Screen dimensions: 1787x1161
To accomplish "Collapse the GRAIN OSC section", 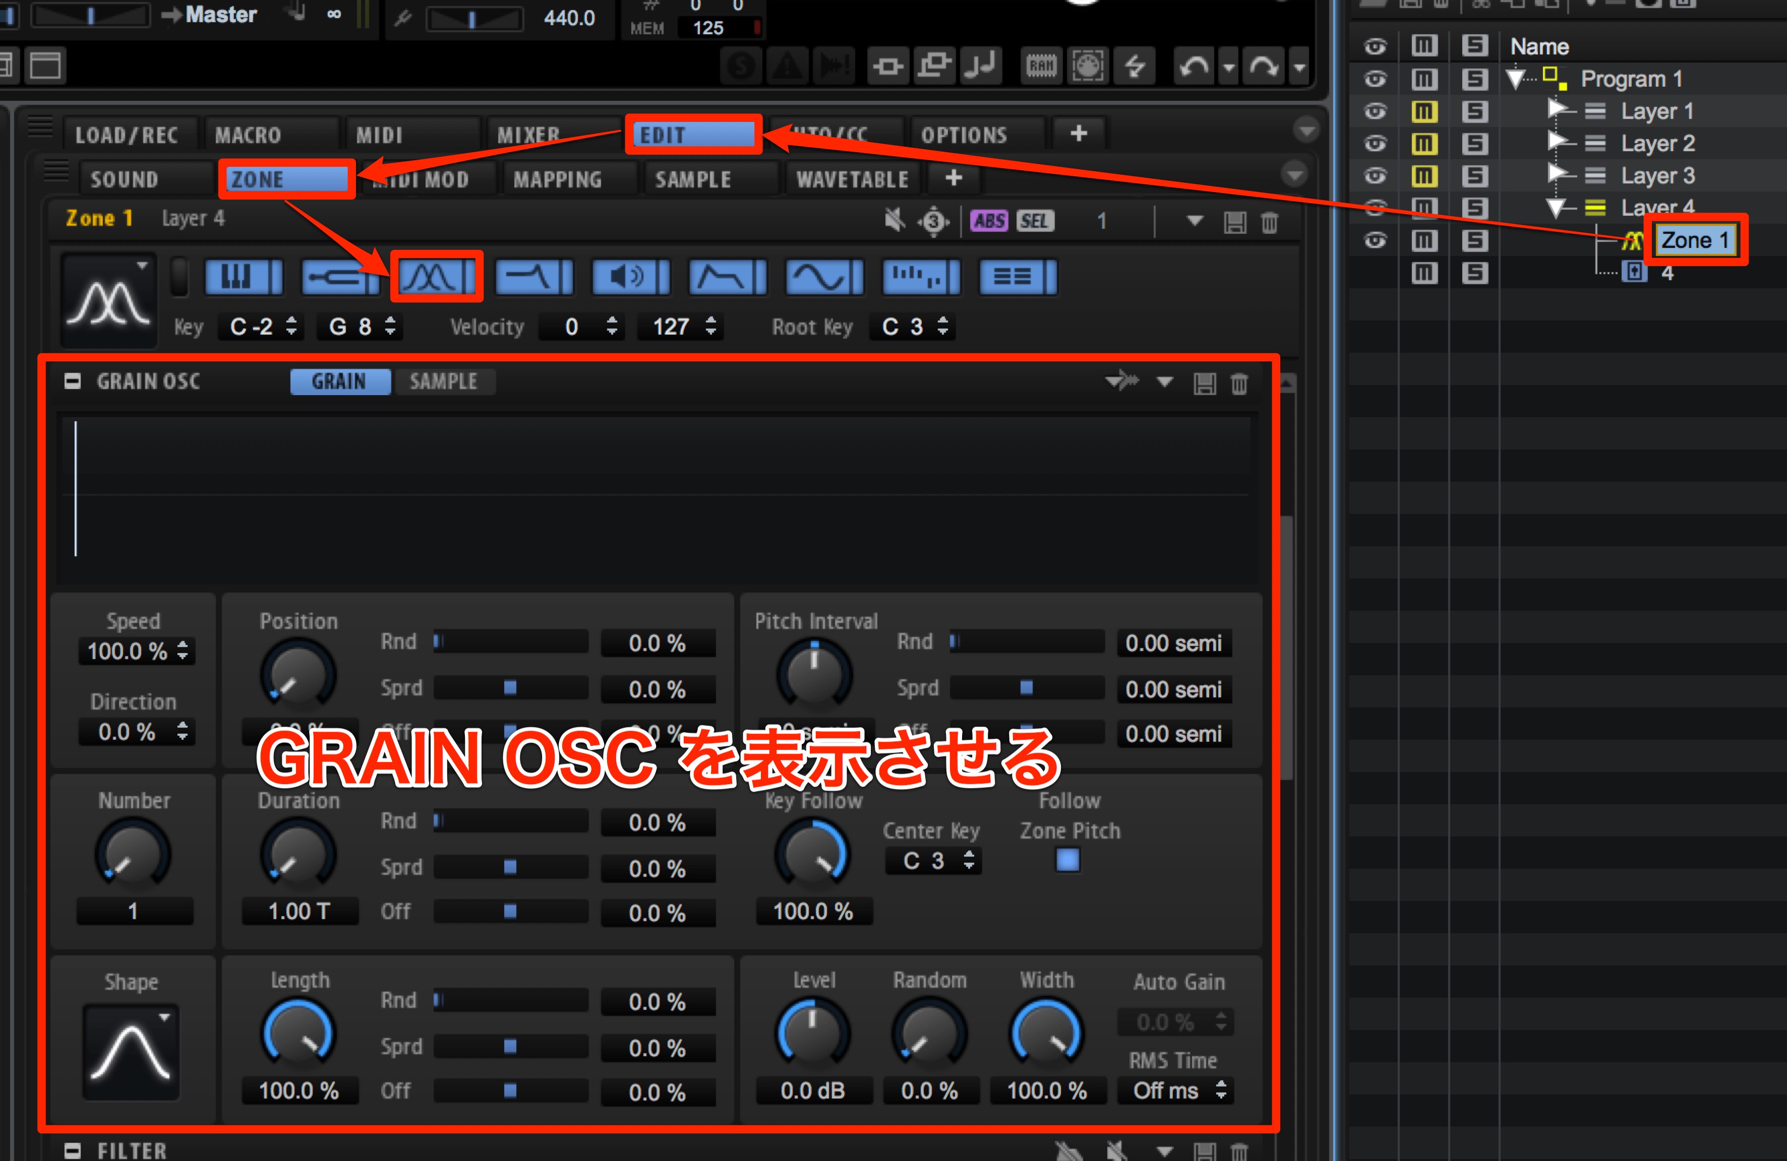I will pyautogui.click(x=72, y=381).
